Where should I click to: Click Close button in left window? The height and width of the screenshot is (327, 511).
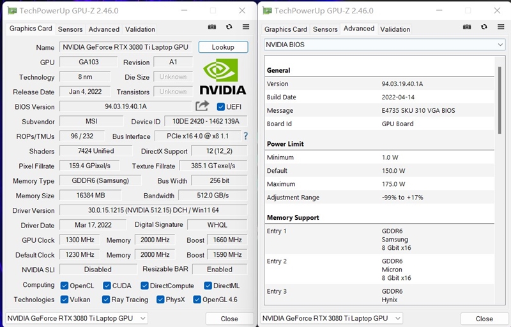click(229, 319)
